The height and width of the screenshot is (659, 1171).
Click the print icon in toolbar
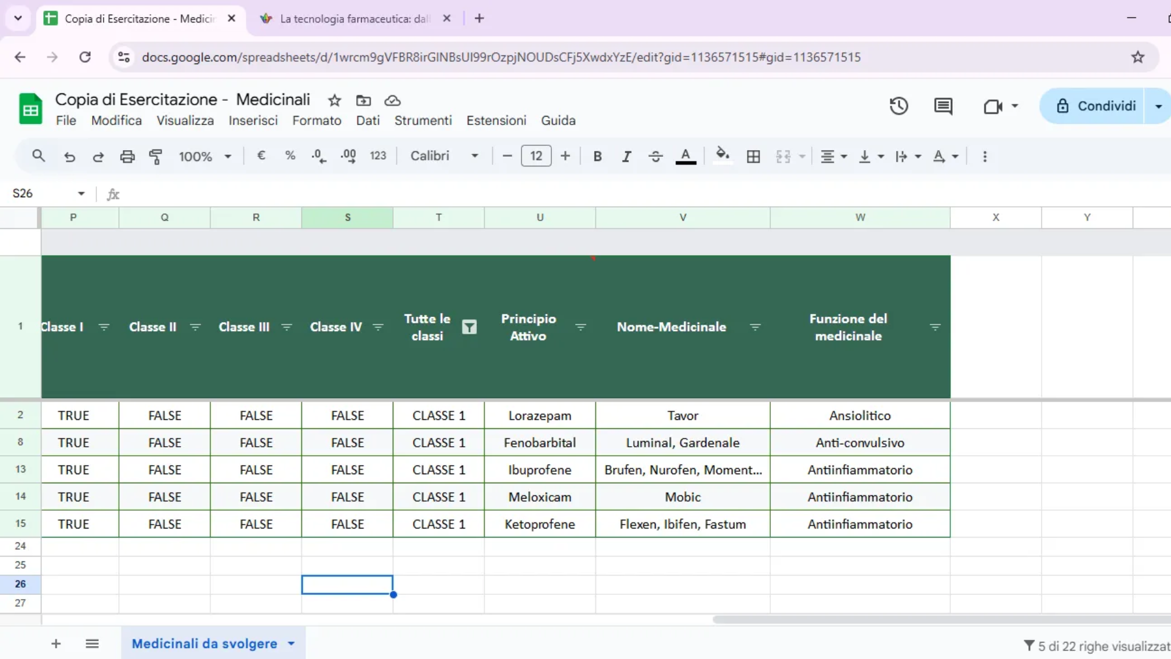[x=127, y=156]
